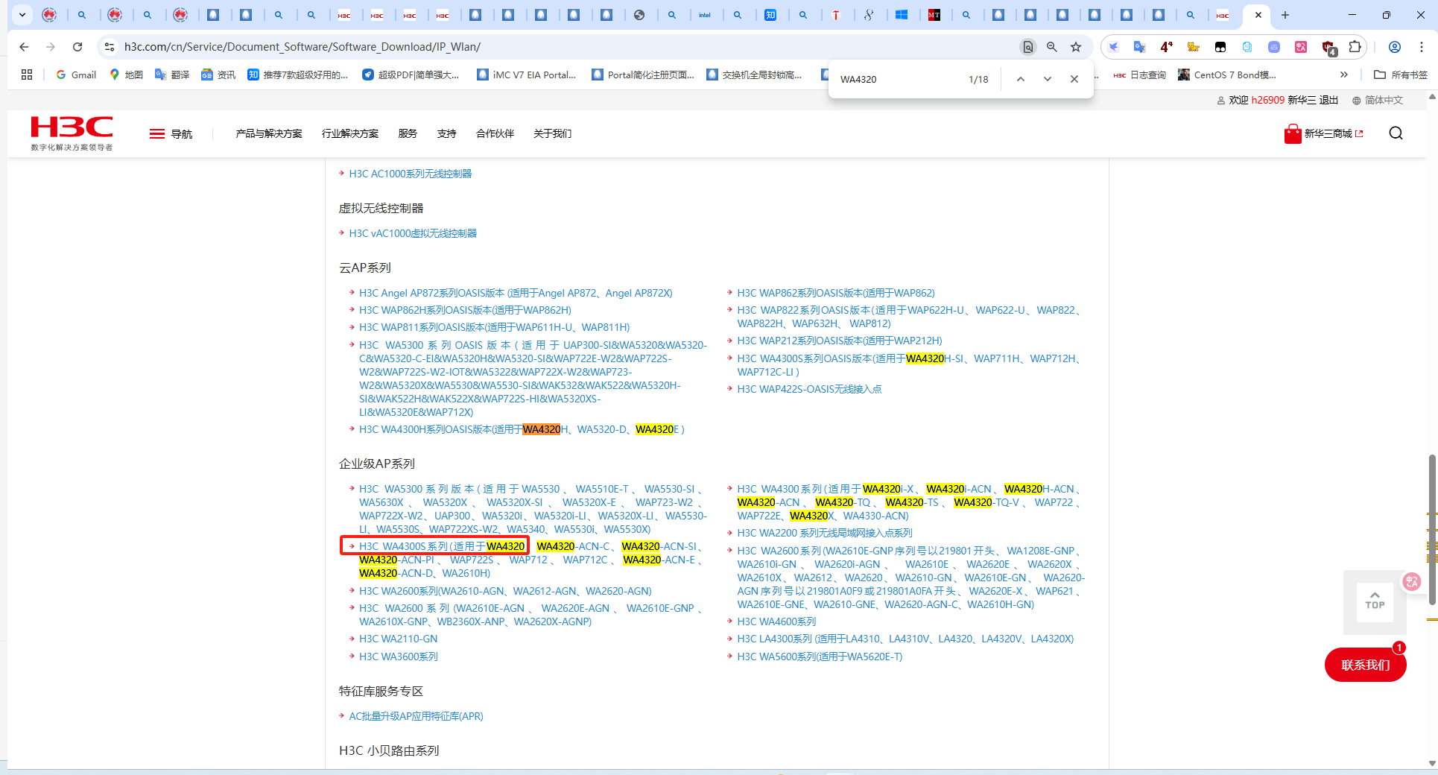This screenshot has height=775, width=1438.
Task: Open the 行业解决方案 menu
Action: [350, 134]
